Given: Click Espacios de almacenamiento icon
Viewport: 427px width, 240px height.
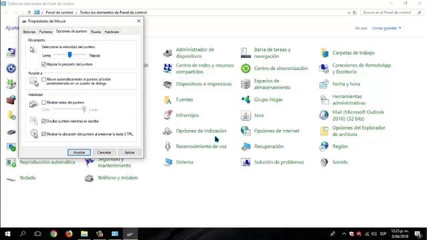Looking at the screenshot, I should pos(246,85).
